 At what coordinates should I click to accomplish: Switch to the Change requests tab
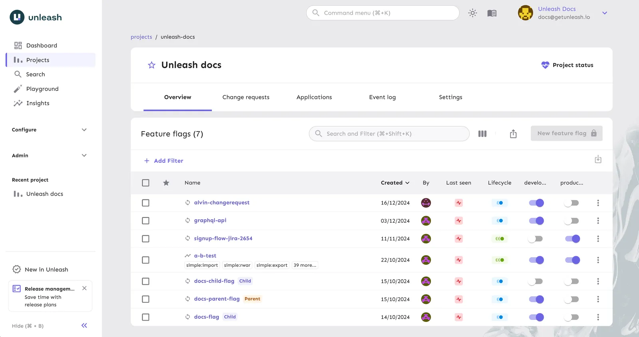246,97
